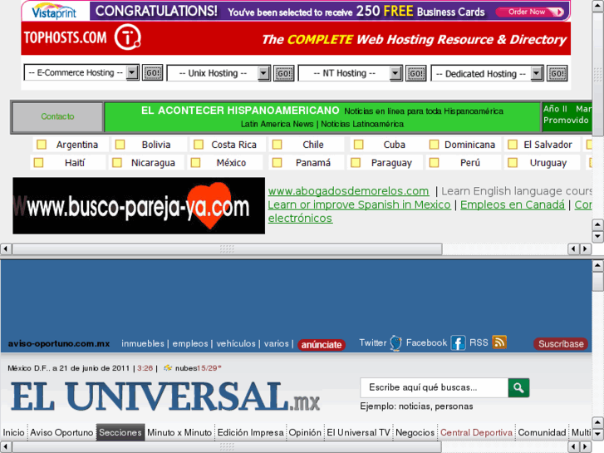Click upper frame horizontal scrollbar thumb
The width and height of the screenshot is (604, 453).
tap(228, 249)
